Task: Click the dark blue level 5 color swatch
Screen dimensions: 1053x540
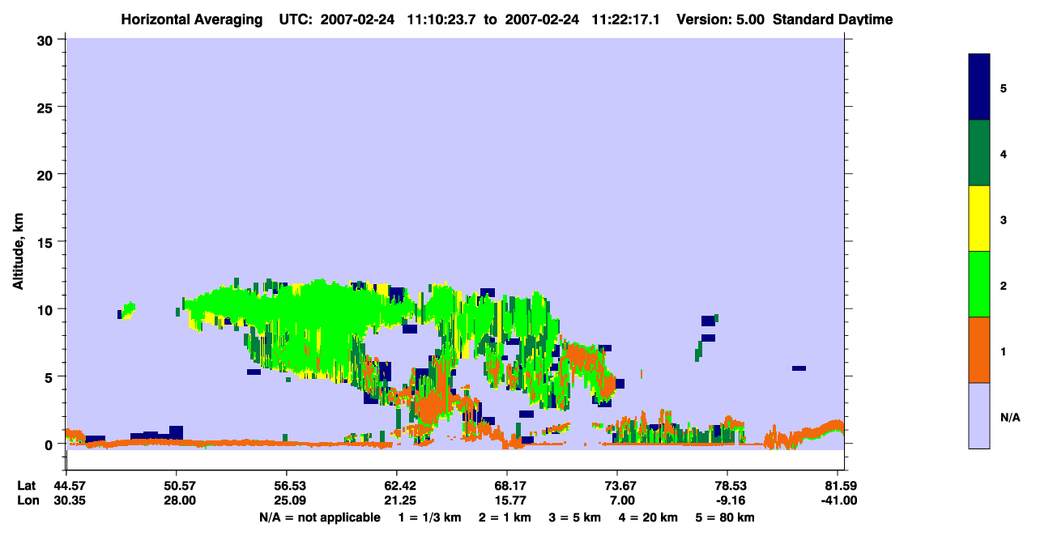Action: point(979,87)
